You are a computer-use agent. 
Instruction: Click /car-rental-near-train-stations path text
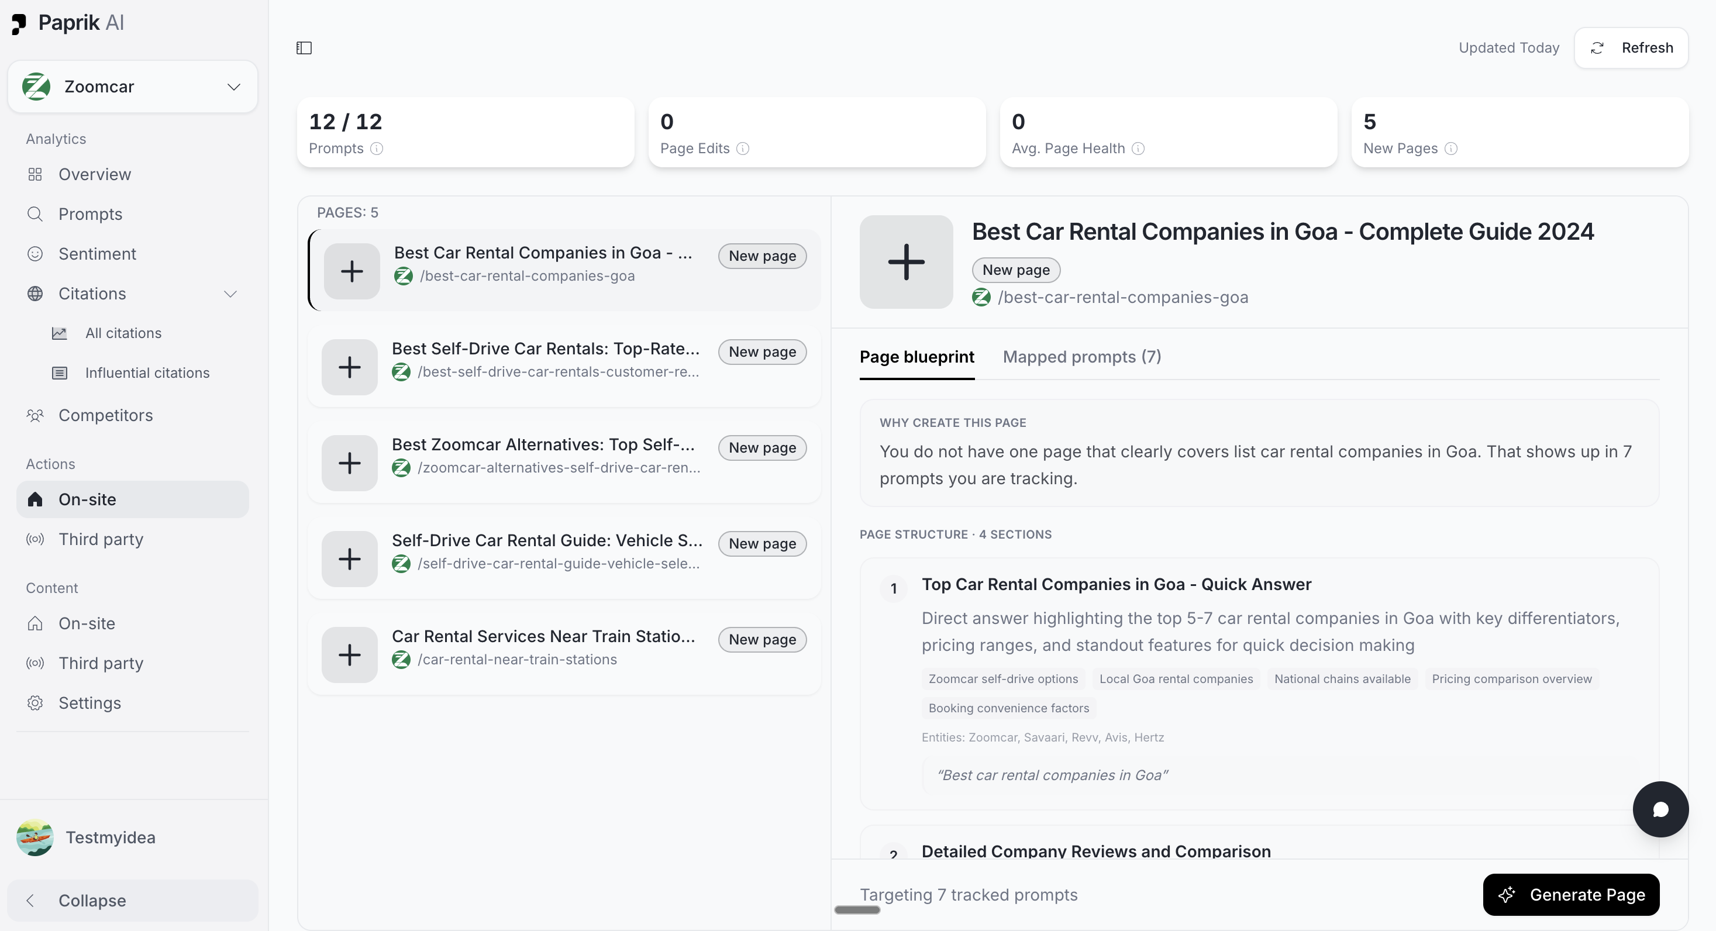(517, 660)
